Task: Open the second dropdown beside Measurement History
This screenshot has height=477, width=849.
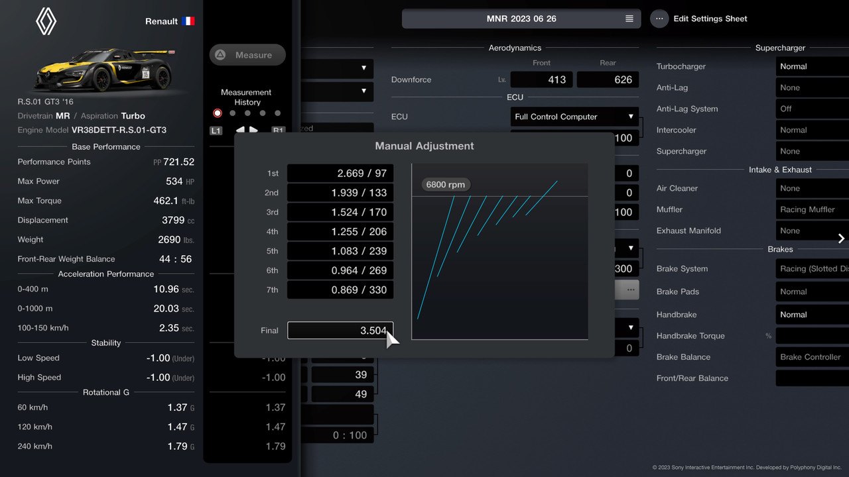Action: 337,91
